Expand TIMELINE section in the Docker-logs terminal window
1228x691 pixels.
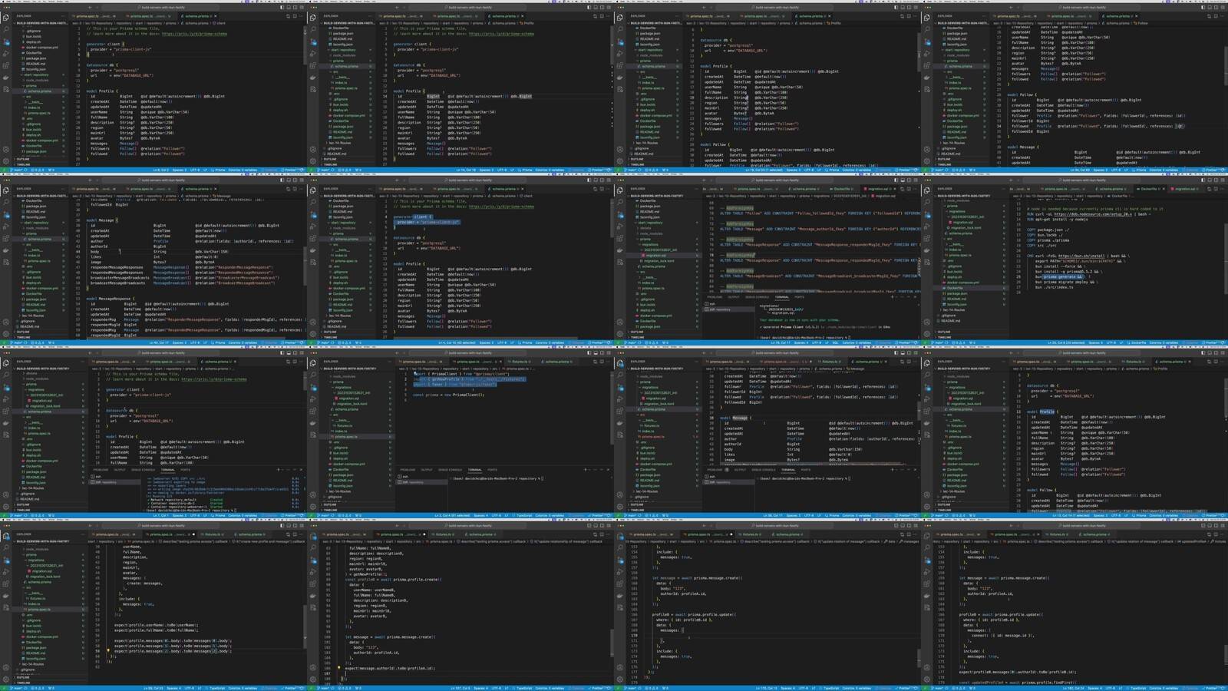[x=24, y=510]
